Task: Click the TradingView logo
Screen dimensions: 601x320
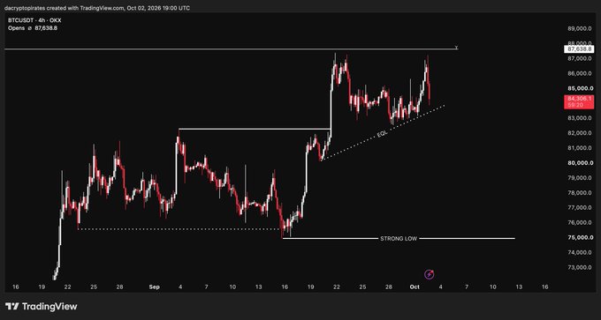Action: [41, 306]
